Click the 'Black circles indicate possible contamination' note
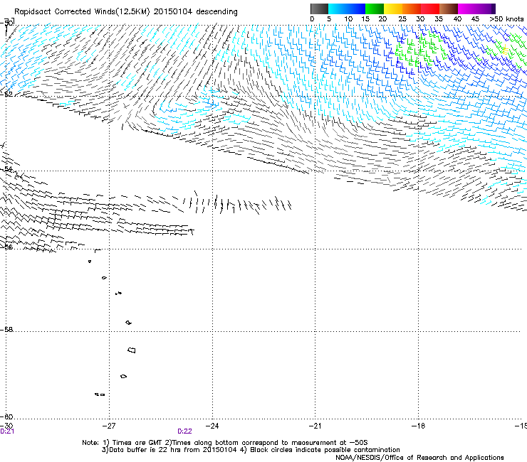Image resolution: width=527 pixels, height=462 pixels. tap(325, 450)
